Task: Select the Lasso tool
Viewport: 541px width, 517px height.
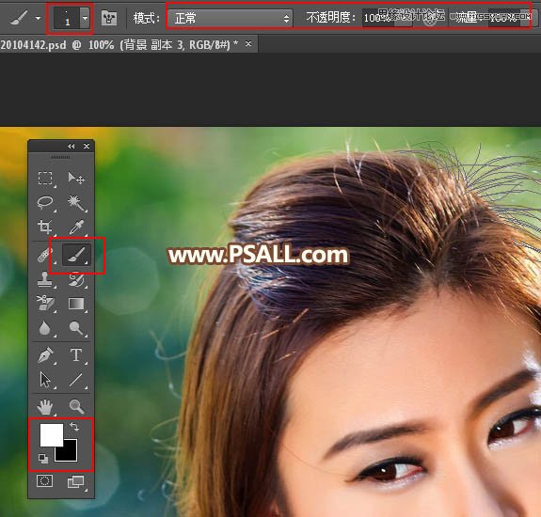Action: (45, 202)
